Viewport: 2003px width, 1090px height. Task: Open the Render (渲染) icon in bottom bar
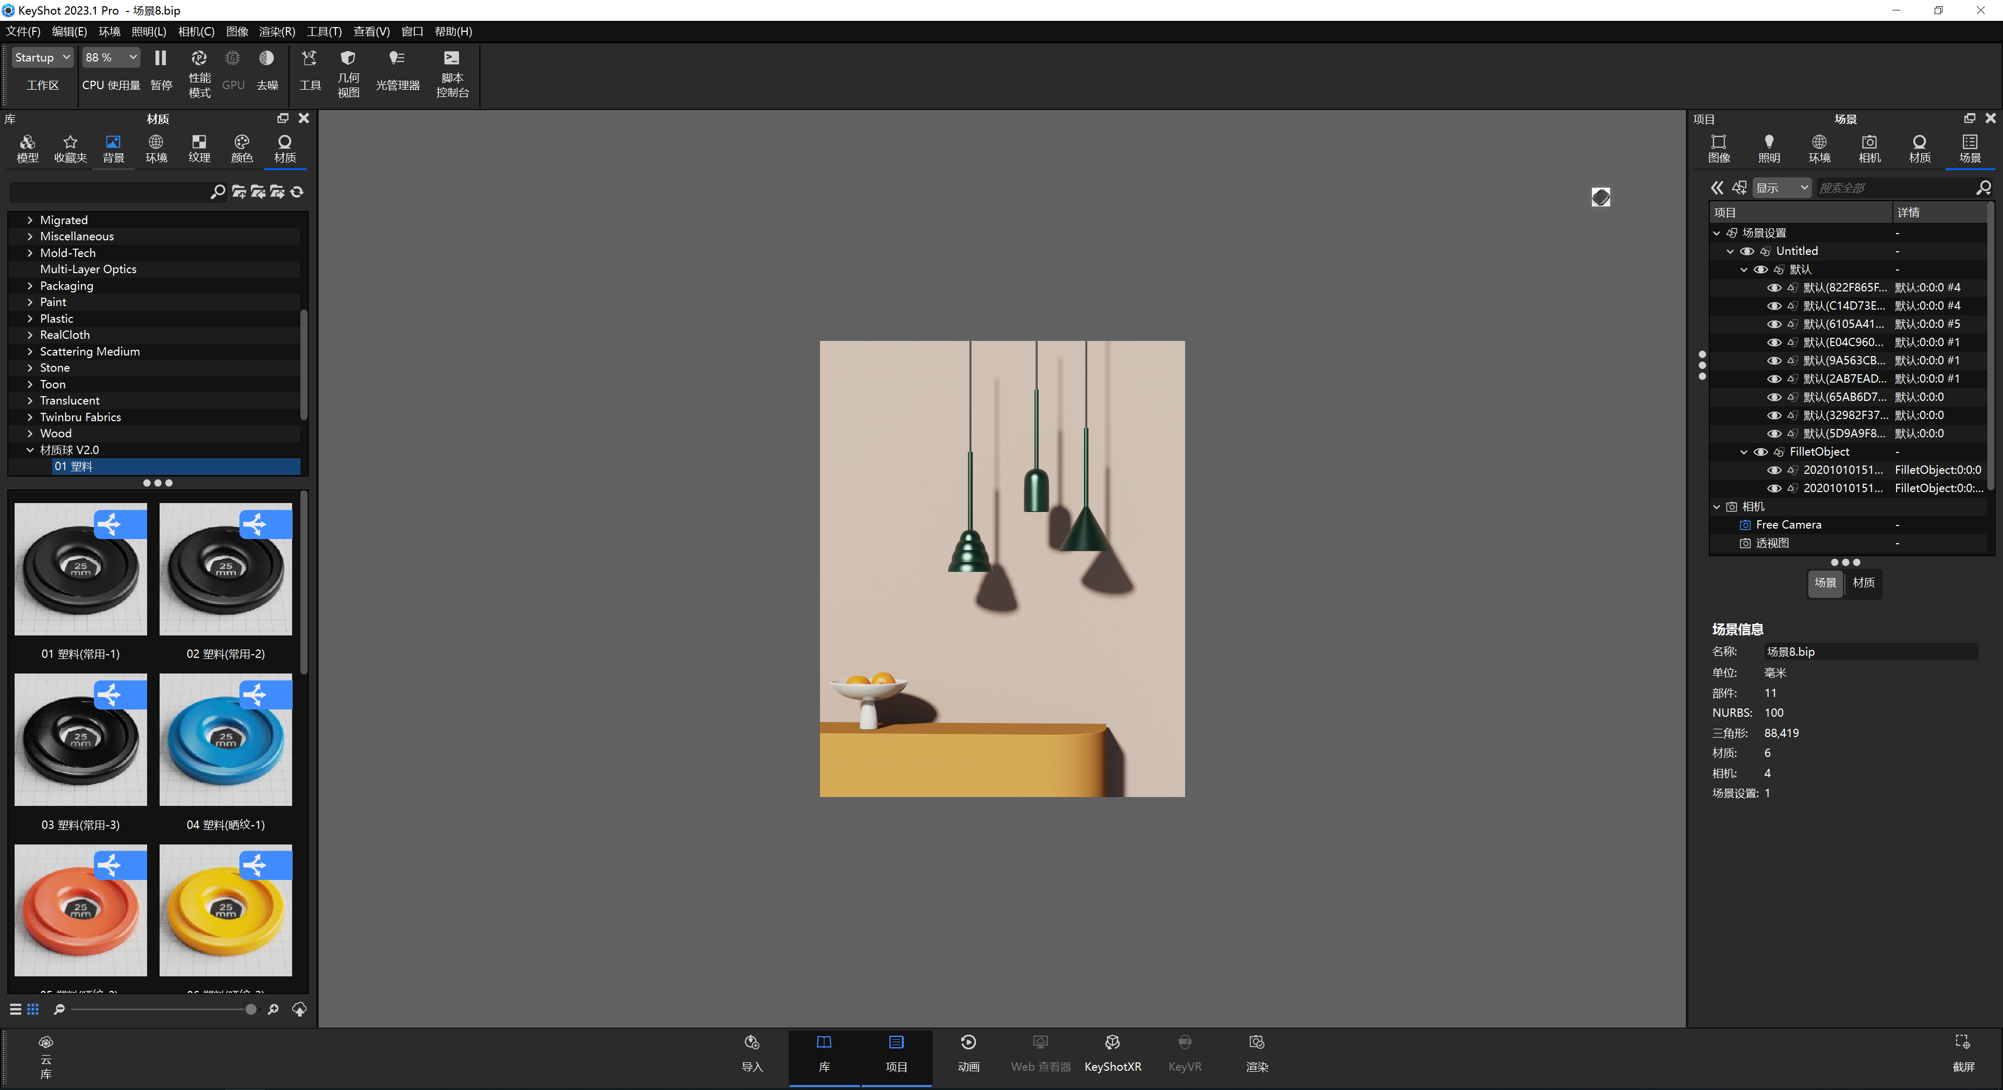point(1257,1052)
